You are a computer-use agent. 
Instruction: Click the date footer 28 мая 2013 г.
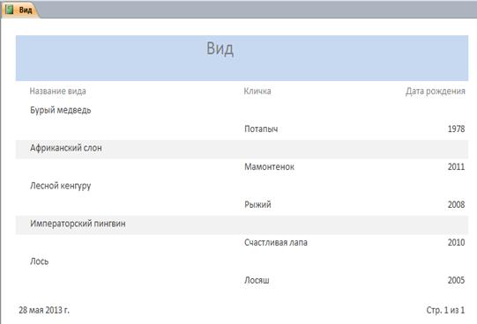point(44,310)
